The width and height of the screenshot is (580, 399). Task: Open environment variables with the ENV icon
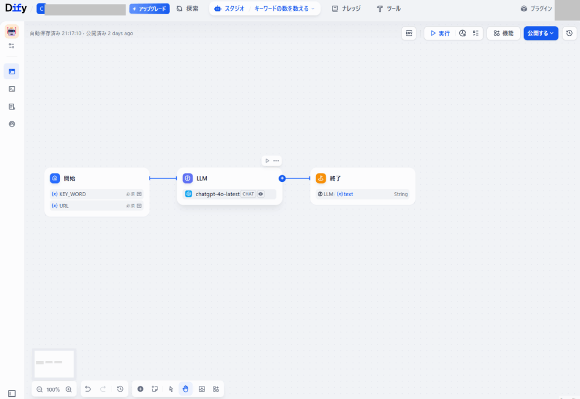pyautogui.click(x=408, y=33)
